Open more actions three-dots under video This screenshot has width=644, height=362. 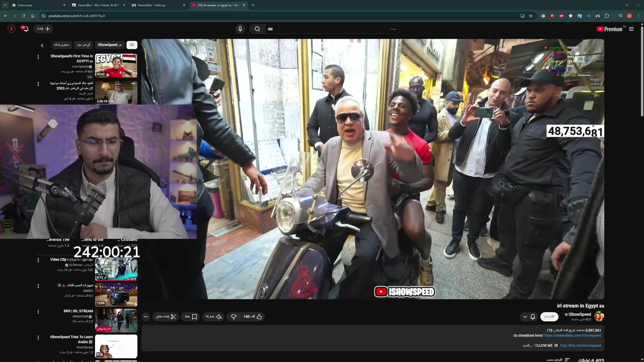click(146, 317)
